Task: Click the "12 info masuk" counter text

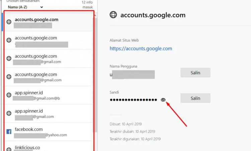Action: pyautogui.click(x=87, y=5)
